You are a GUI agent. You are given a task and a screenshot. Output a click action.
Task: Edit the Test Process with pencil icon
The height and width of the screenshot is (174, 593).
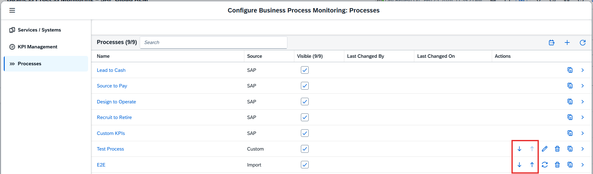pos(545,149)
